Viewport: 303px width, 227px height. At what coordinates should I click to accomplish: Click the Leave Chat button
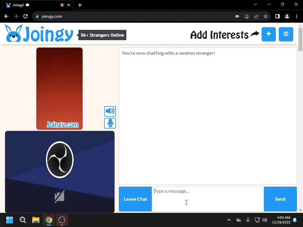[x=135, y=199]
